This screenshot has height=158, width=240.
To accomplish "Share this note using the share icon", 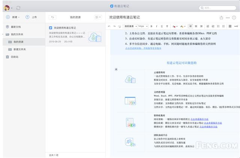I will coord(221,18).
